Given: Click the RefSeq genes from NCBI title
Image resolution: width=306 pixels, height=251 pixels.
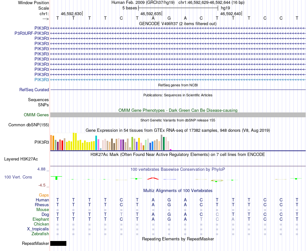Looking at the screenshot, I should point(178,85).
